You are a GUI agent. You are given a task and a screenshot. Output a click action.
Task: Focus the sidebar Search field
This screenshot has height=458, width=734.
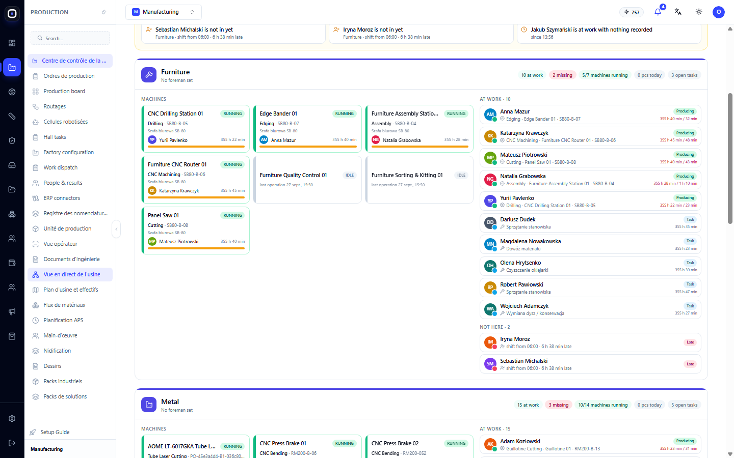70,38
